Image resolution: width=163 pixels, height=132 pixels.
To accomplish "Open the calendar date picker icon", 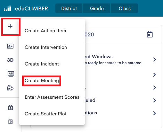I will [150, 34].
